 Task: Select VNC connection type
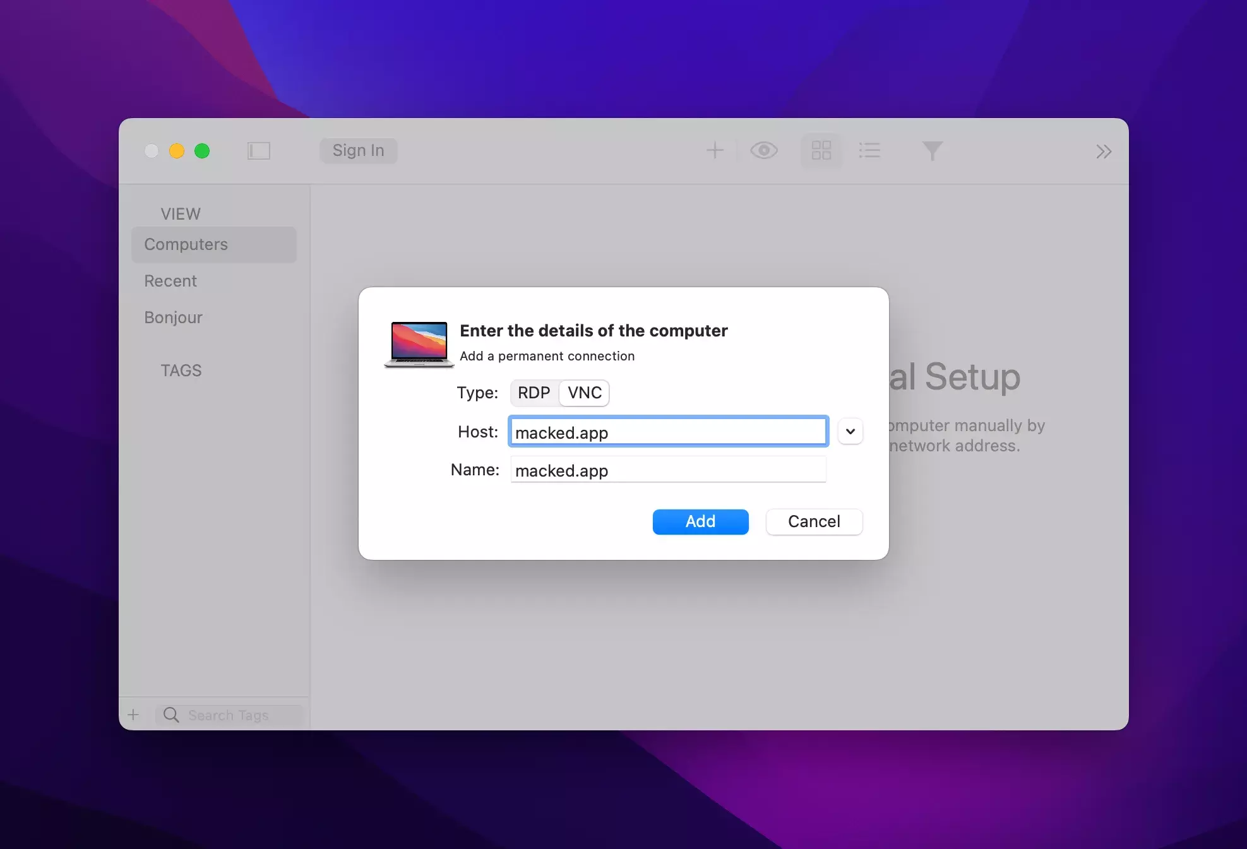584,393
